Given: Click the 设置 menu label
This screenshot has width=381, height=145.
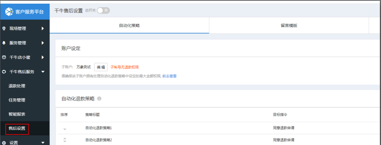Looking at the screenshot, I should click(13, 143).
